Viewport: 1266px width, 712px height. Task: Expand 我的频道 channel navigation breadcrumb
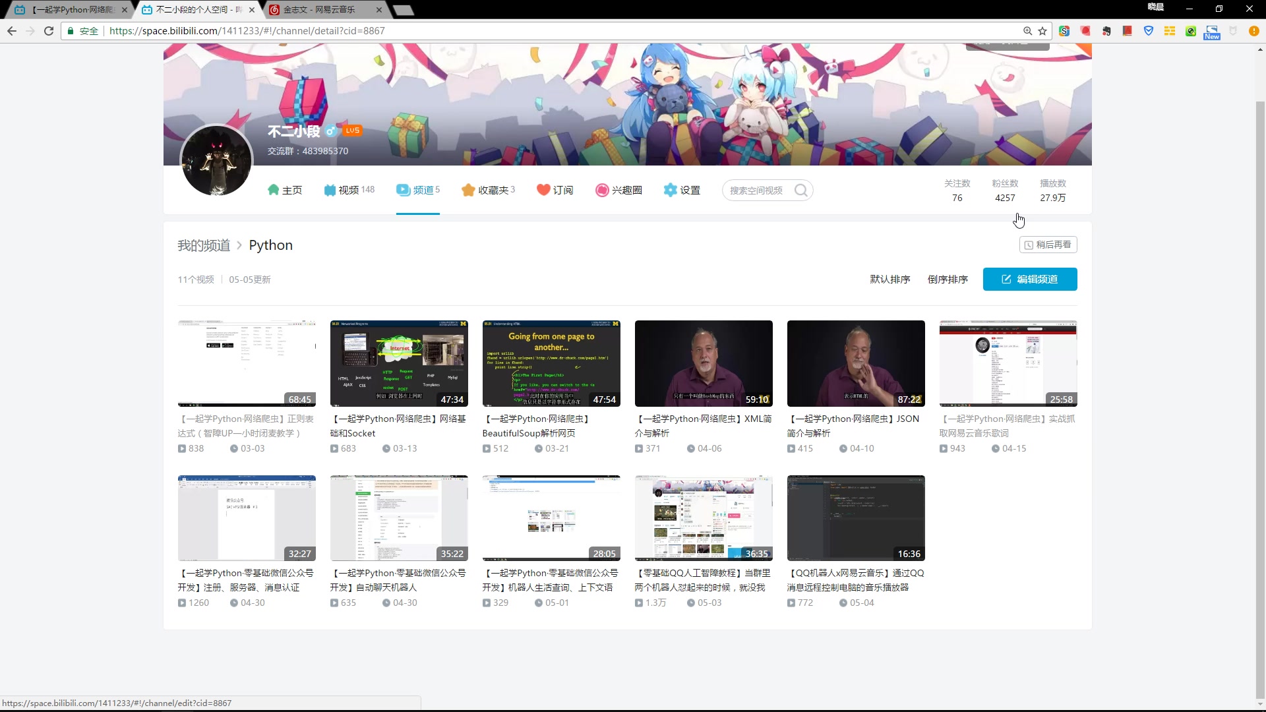coord(204,245)
